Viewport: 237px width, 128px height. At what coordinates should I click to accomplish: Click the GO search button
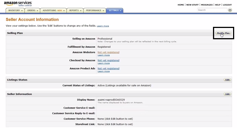(x=230, y=10)
